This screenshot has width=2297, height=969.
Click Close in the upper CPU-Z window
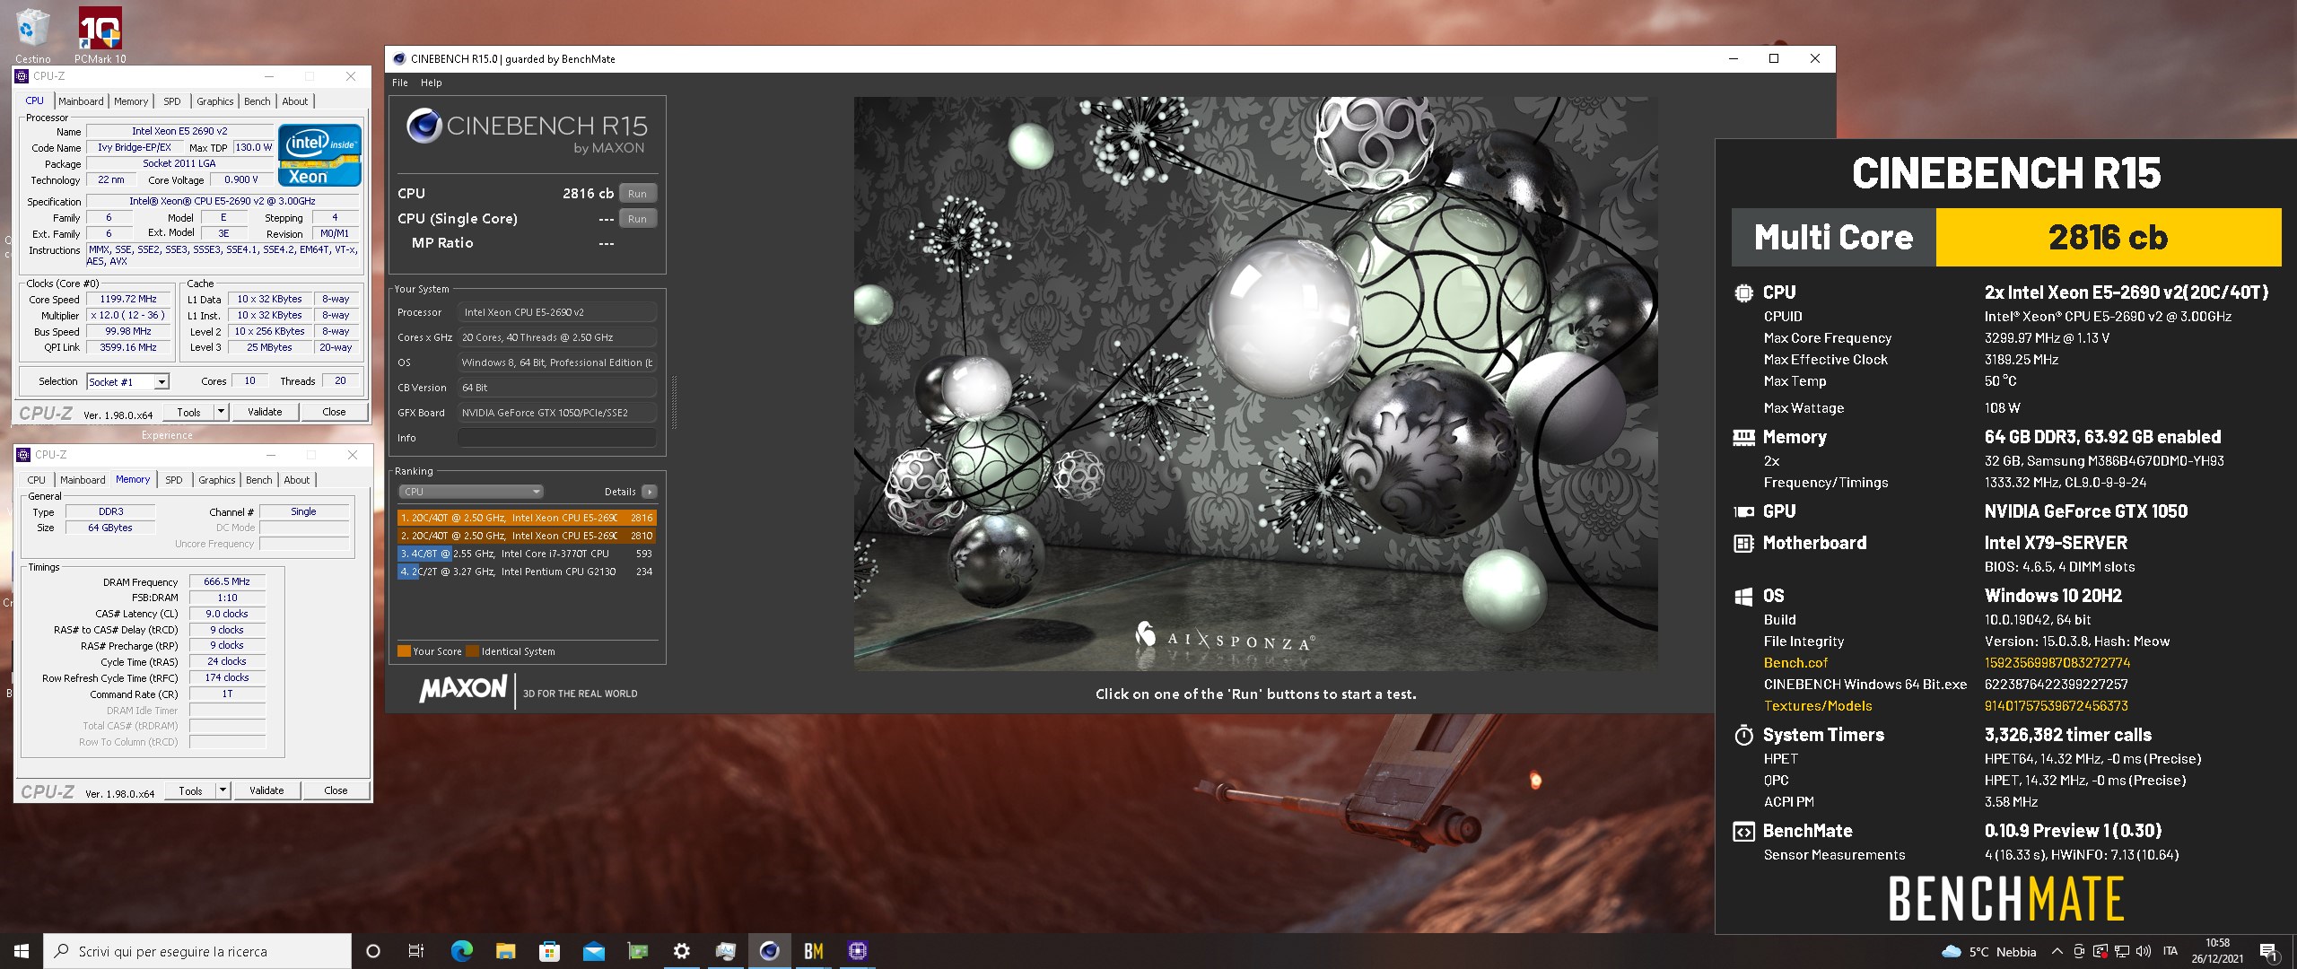(334, 412)
